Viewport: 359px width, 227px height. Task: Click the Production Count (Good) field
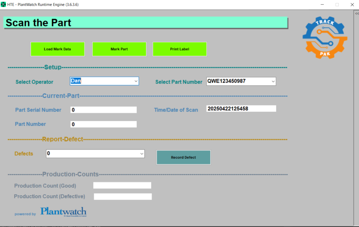(x=122, y=185)
